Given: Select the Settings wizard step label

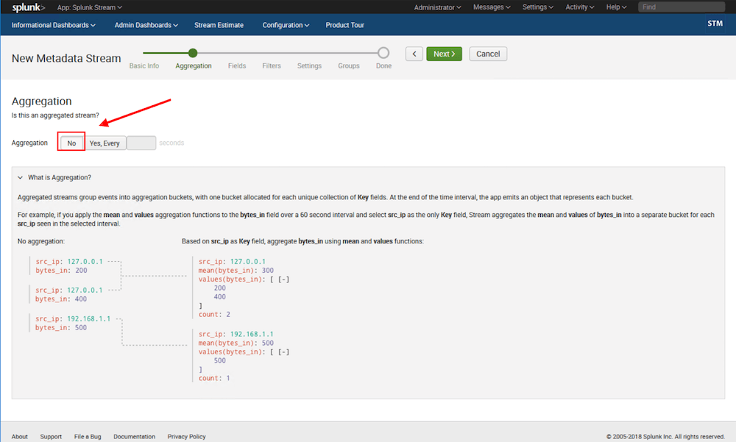Looking at the screenshot, I should pos(309,65).
